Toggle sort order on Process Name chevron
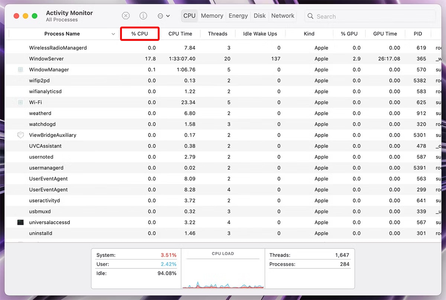Viewport: 446px width, 300px height. 113,34
